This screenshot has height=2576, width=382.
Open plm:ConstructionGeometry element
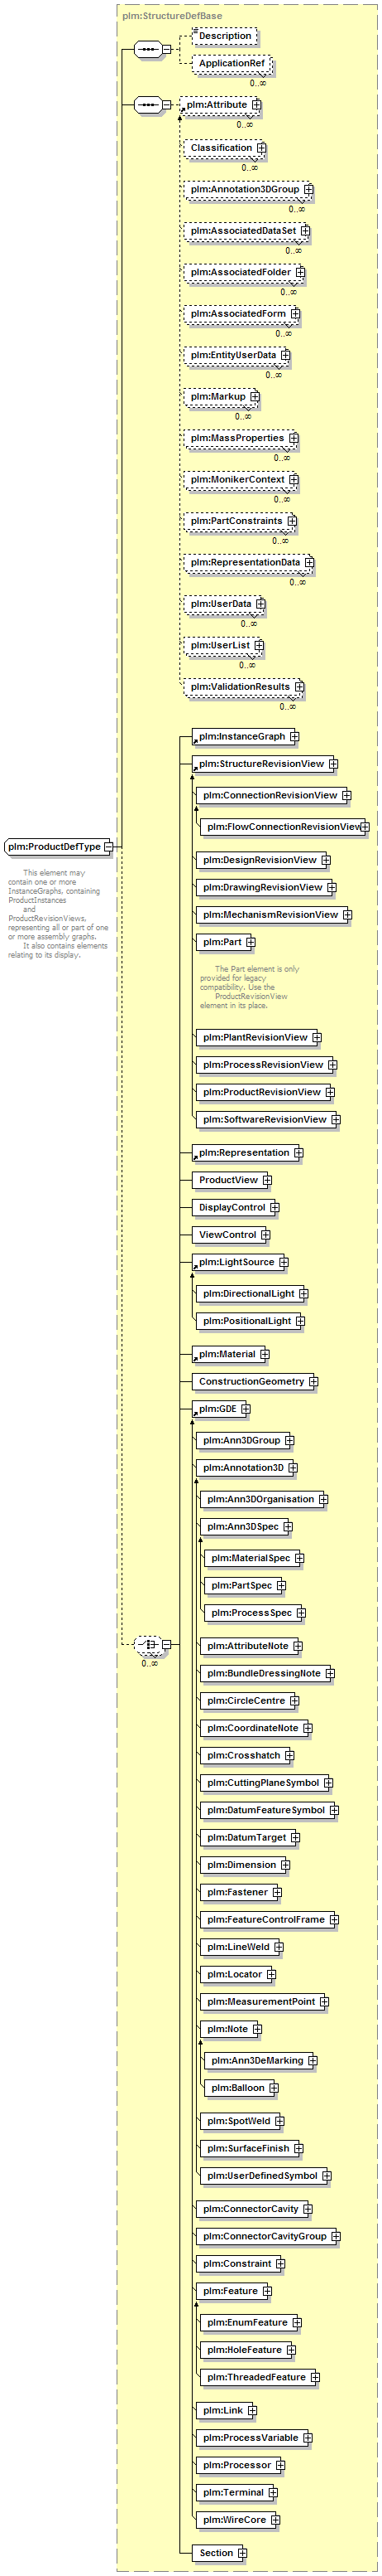click(x=251, y=1382)
